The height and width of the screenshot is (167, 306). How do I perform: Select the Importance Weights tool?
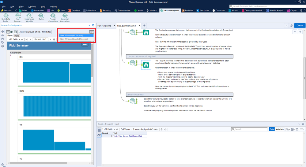(29, 17)
